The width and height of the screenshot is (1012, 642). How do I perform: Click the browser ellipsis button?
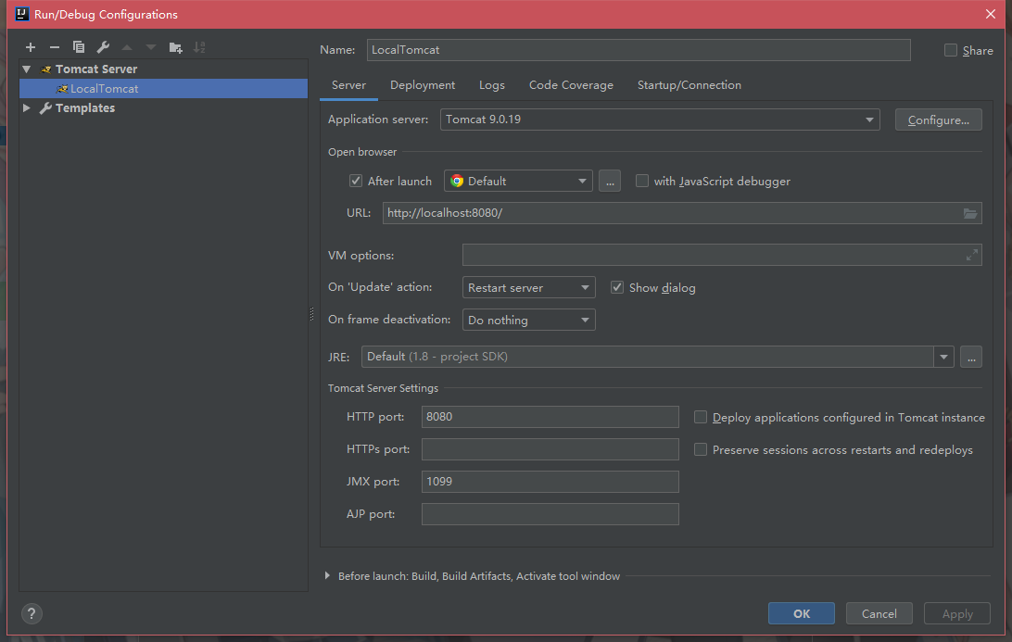tap(609, 181)
